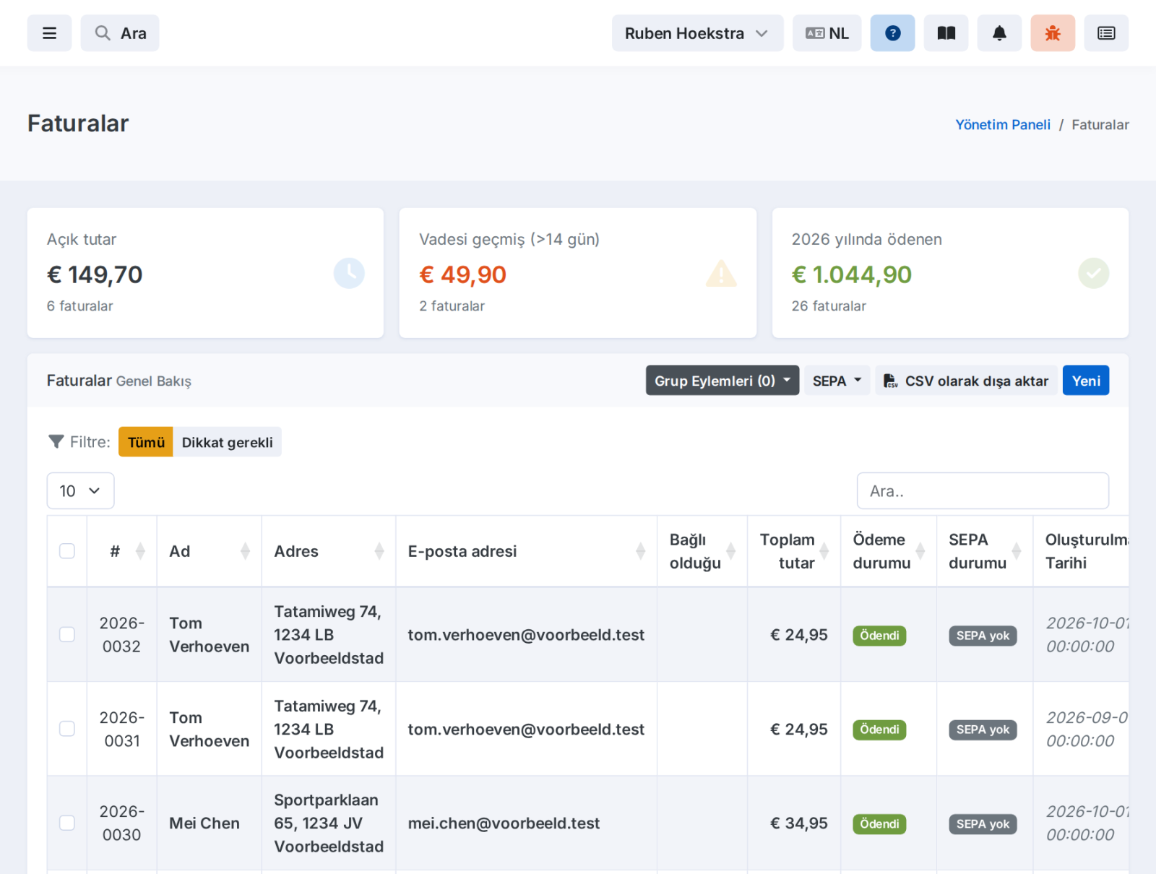Click the table Ara.. search field

tap(983, 491)
